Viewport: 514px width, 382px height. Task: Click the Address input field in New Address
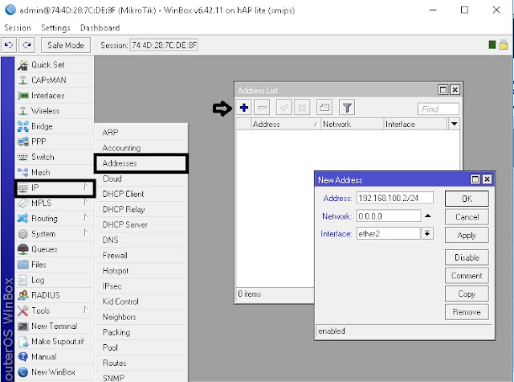pyautogui.click(x=395, y=198)
